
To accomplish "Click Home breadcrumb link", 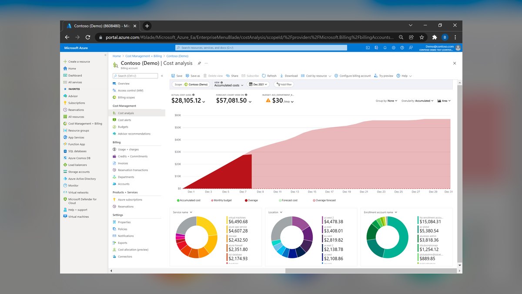I will click(117, 56).
